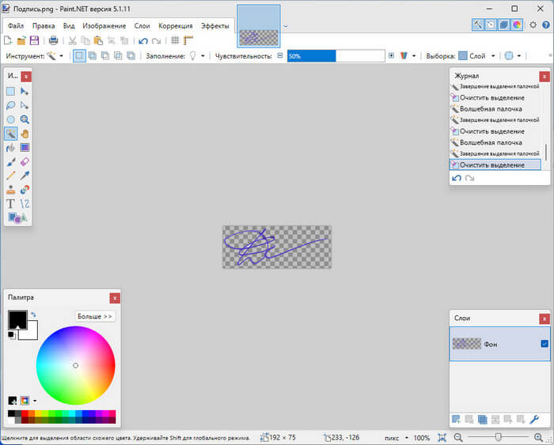Open the help question mark button

[546, 25]
